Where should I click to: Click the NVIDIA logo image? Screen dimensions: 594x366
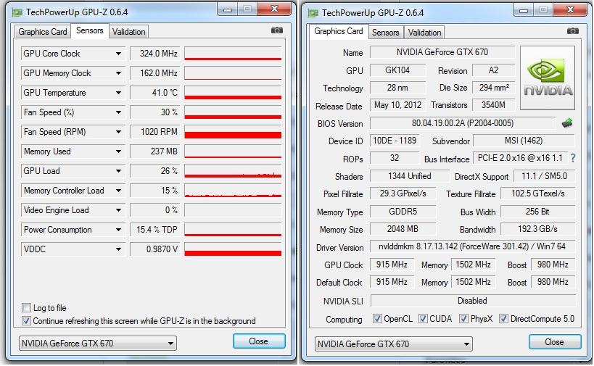pos(548,78)
